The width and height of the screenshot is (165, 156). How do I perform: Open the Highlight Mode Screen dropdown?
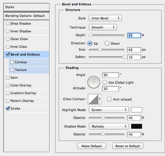(109, 110)
